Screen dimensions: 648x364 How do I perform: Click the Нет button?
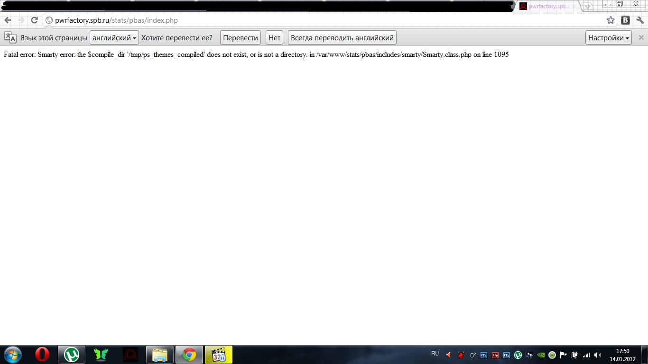click(x=274, y=38)
